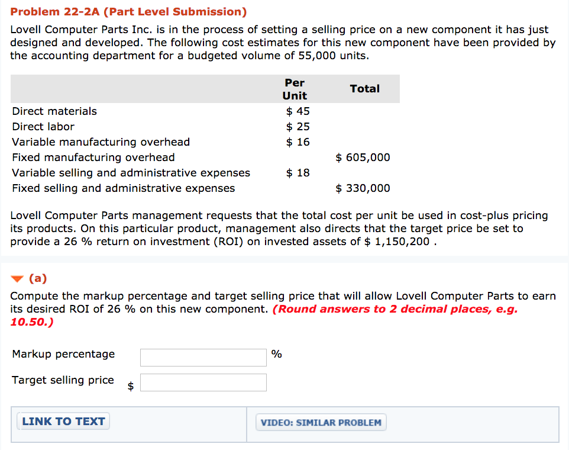Select the Per Unit column header
The height and width of the screenshot is (450, 569).
[x=294, y=89]
